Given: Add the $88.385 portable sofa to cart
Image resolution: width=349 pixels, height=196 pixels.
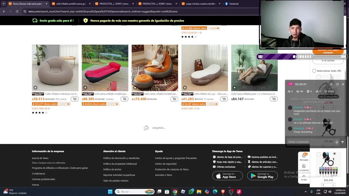Looking at the screenshot, I should (124, 99).
